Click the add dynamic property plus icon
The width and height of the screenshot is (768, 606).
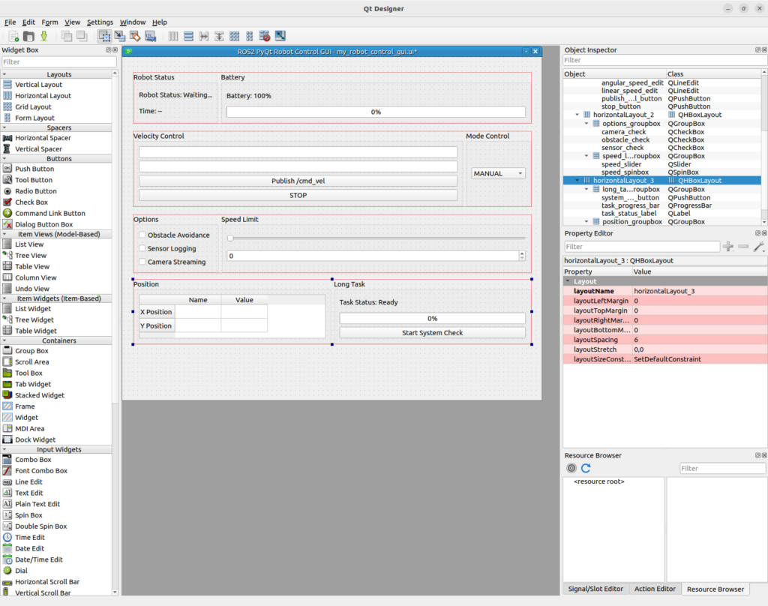pyautogui.click(x=728, y=247)
